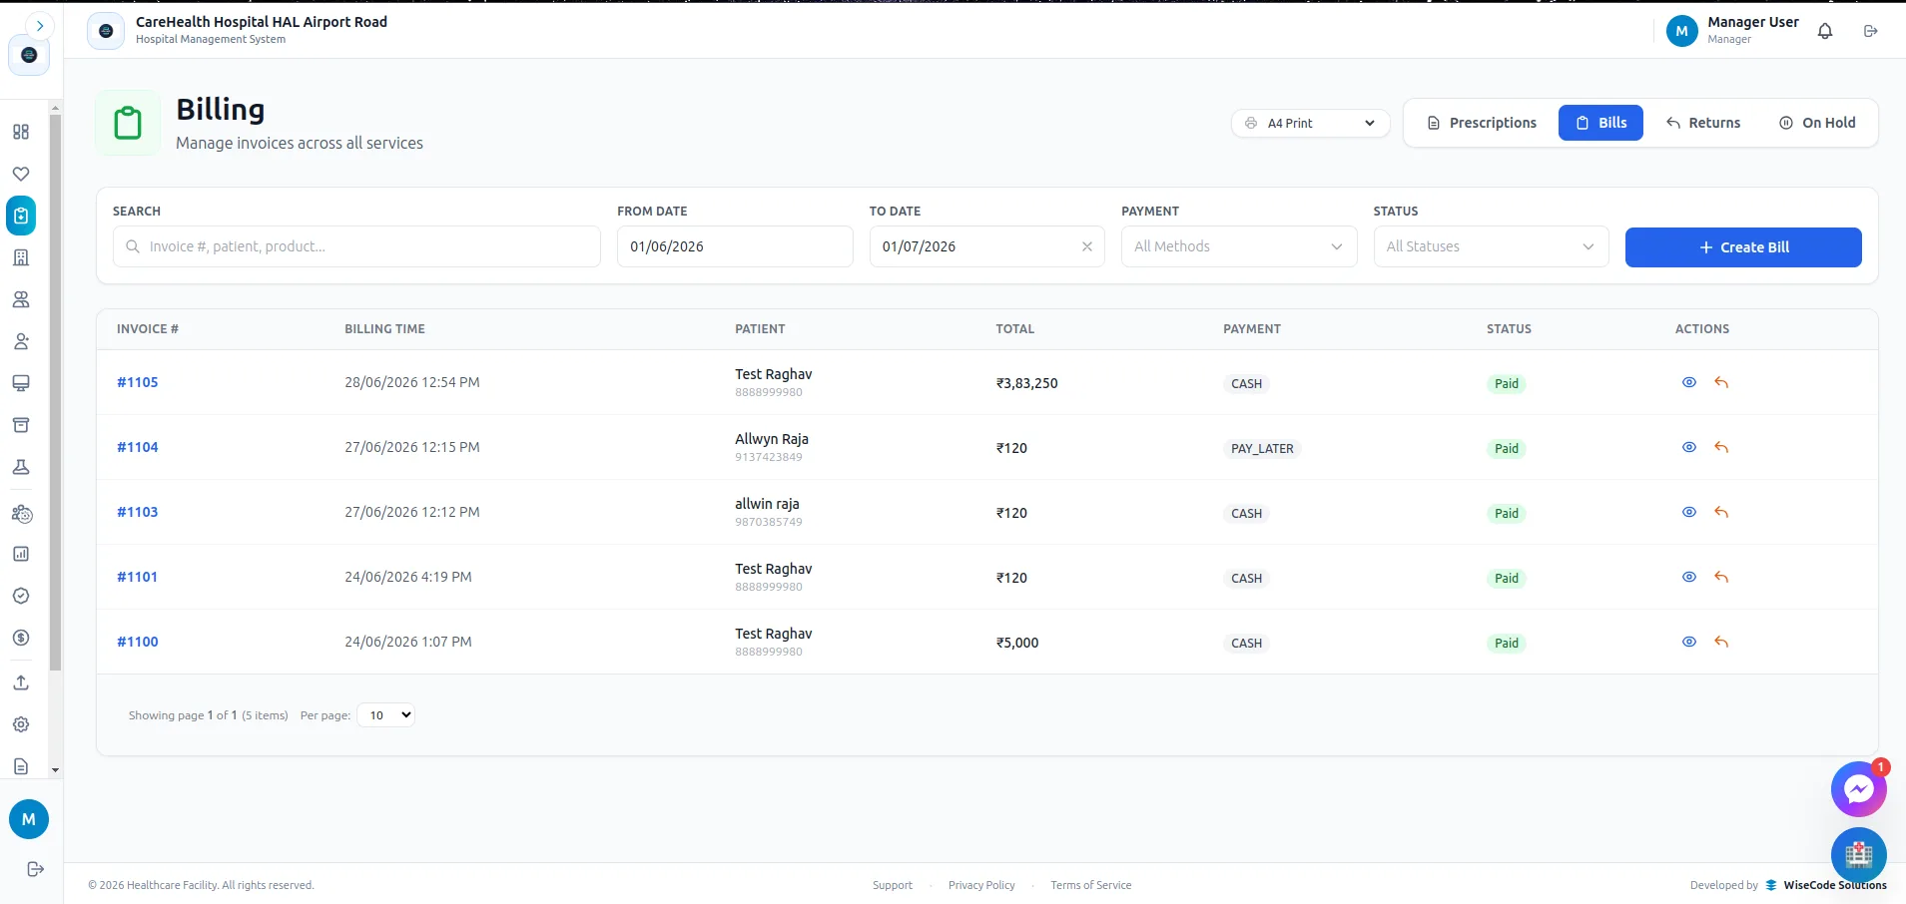Click the sidebar scrollbar down arrow

pyautogui.click(x=55, y=769)
